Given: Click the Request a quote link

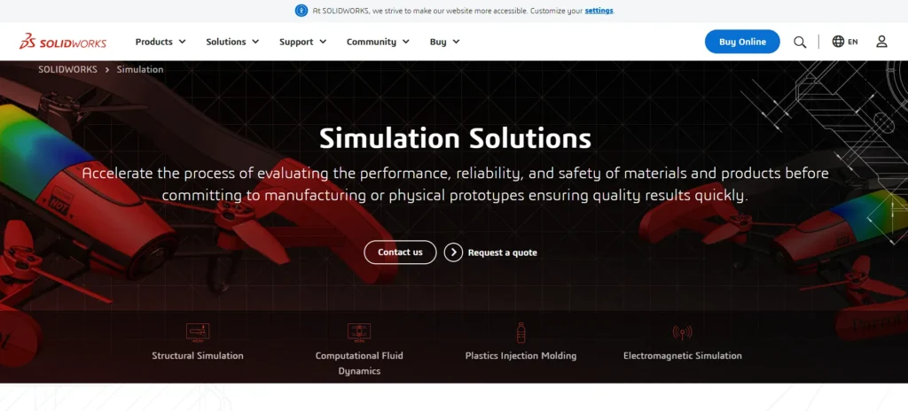Looking at the screenshot, I should click(x=502, y=252).
